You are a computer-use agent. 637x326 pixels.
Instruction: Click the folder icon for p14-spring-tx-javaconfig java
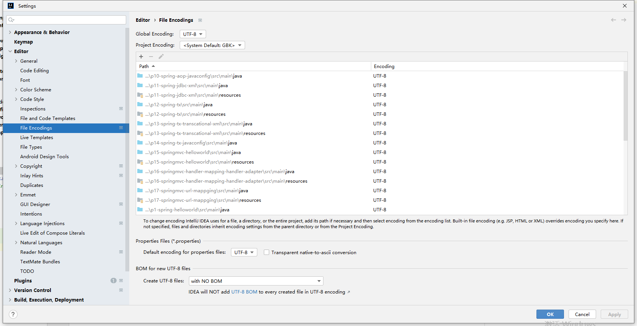click(140, 143)
